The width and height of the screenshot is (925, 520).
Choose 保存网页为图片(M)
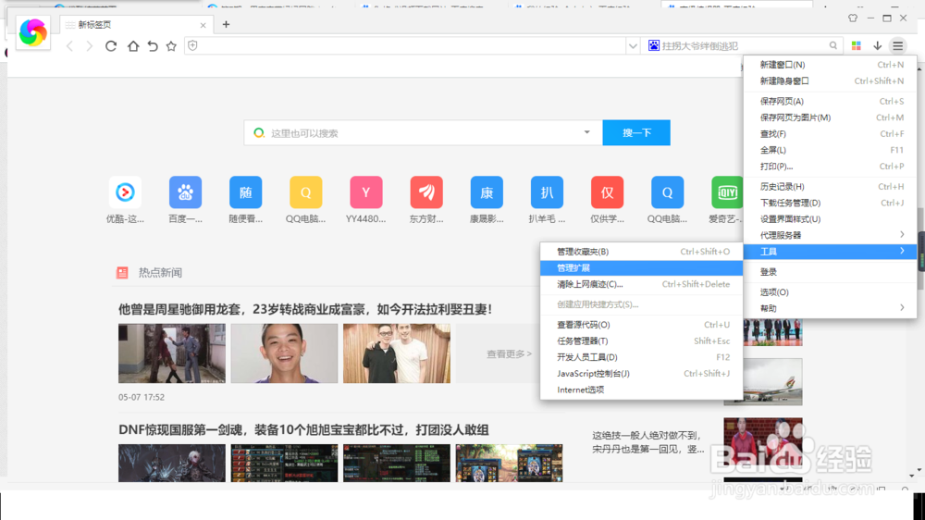pyautogui.click(x=831, y=118)
